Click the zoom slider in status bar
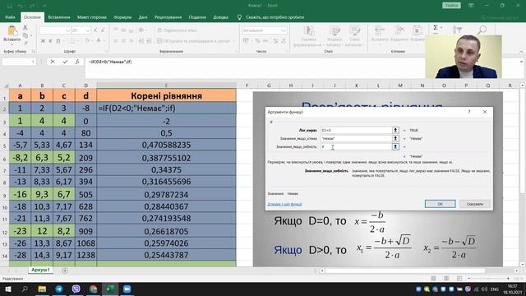Viewport: 526px width, 296px height. click(488, 279)
